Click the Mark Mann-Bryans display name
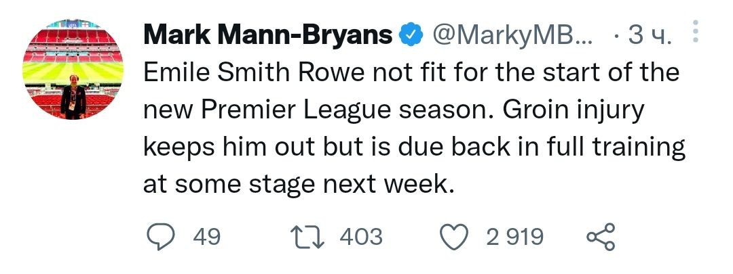 (x=268, y=35)
